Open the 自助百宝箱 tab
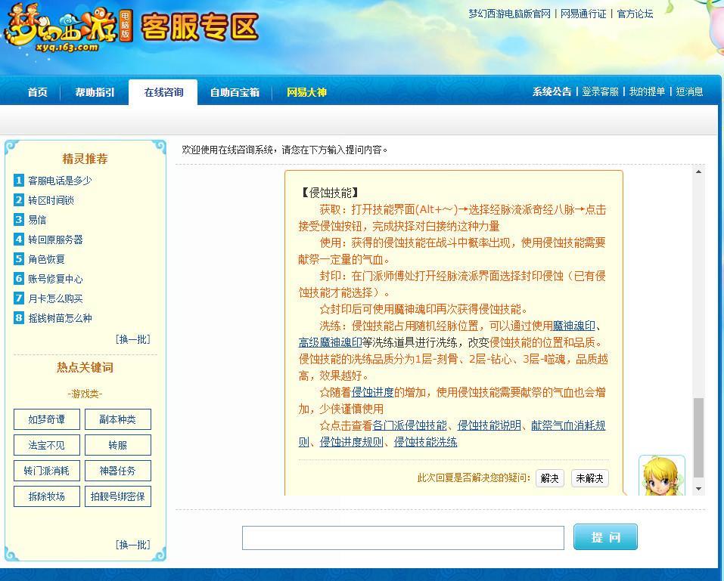Viewport: 724px width, 581px height. coord(235,92)
